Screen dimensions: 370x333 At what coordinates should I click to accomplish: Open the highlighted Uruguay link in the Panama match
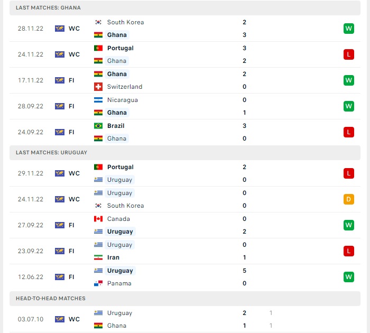120,271
